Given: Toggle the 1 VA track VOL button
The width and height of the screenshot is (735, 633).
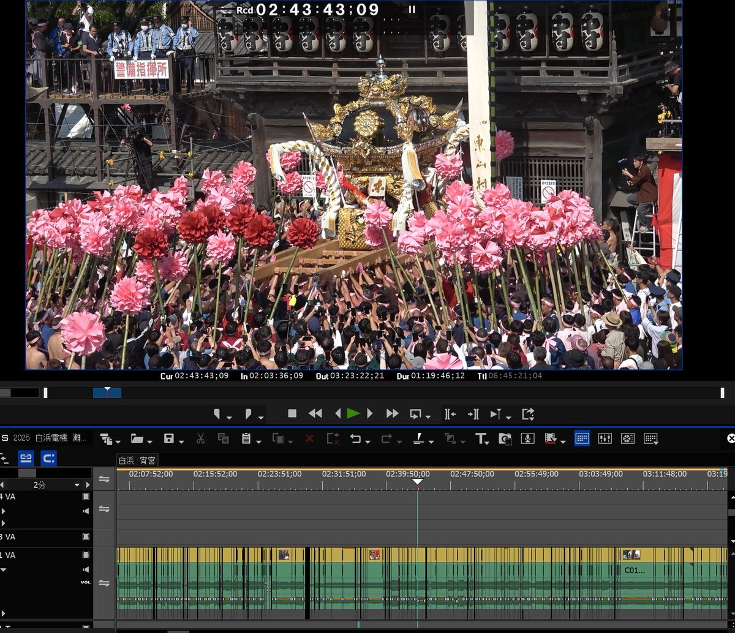Looking at the screenshot, I should pos(86,582).
